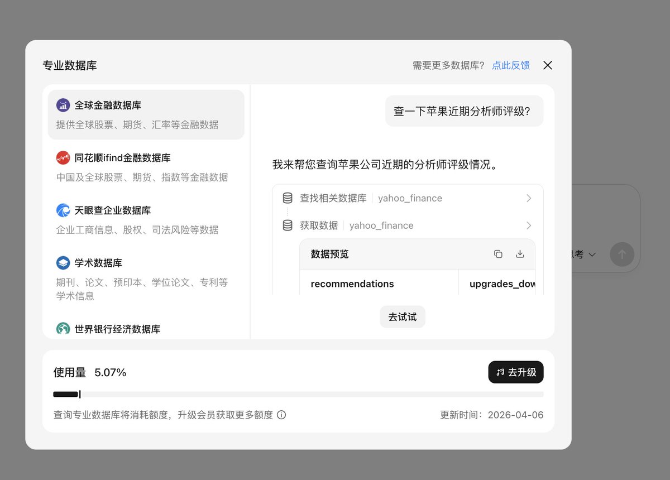
Task: Click the send arrow button in background window
Action: (x=622, y=255)
